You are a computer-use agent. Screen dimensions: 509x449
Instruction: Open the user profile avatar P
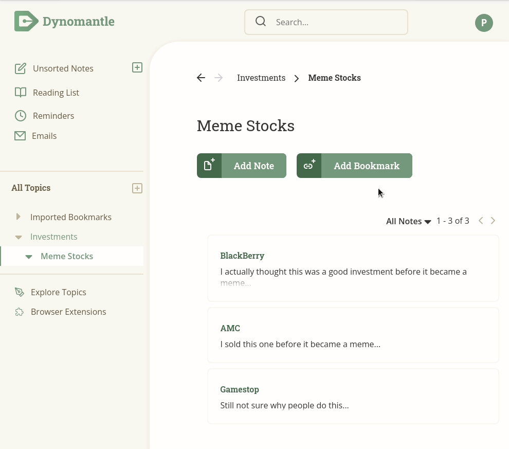484,23
